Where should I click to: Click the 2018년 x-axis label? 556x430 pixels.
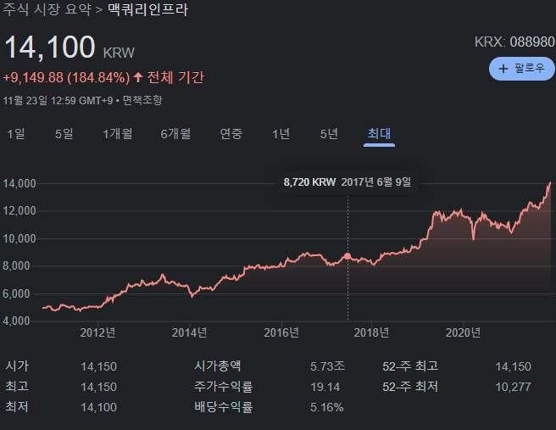(371, 332)
